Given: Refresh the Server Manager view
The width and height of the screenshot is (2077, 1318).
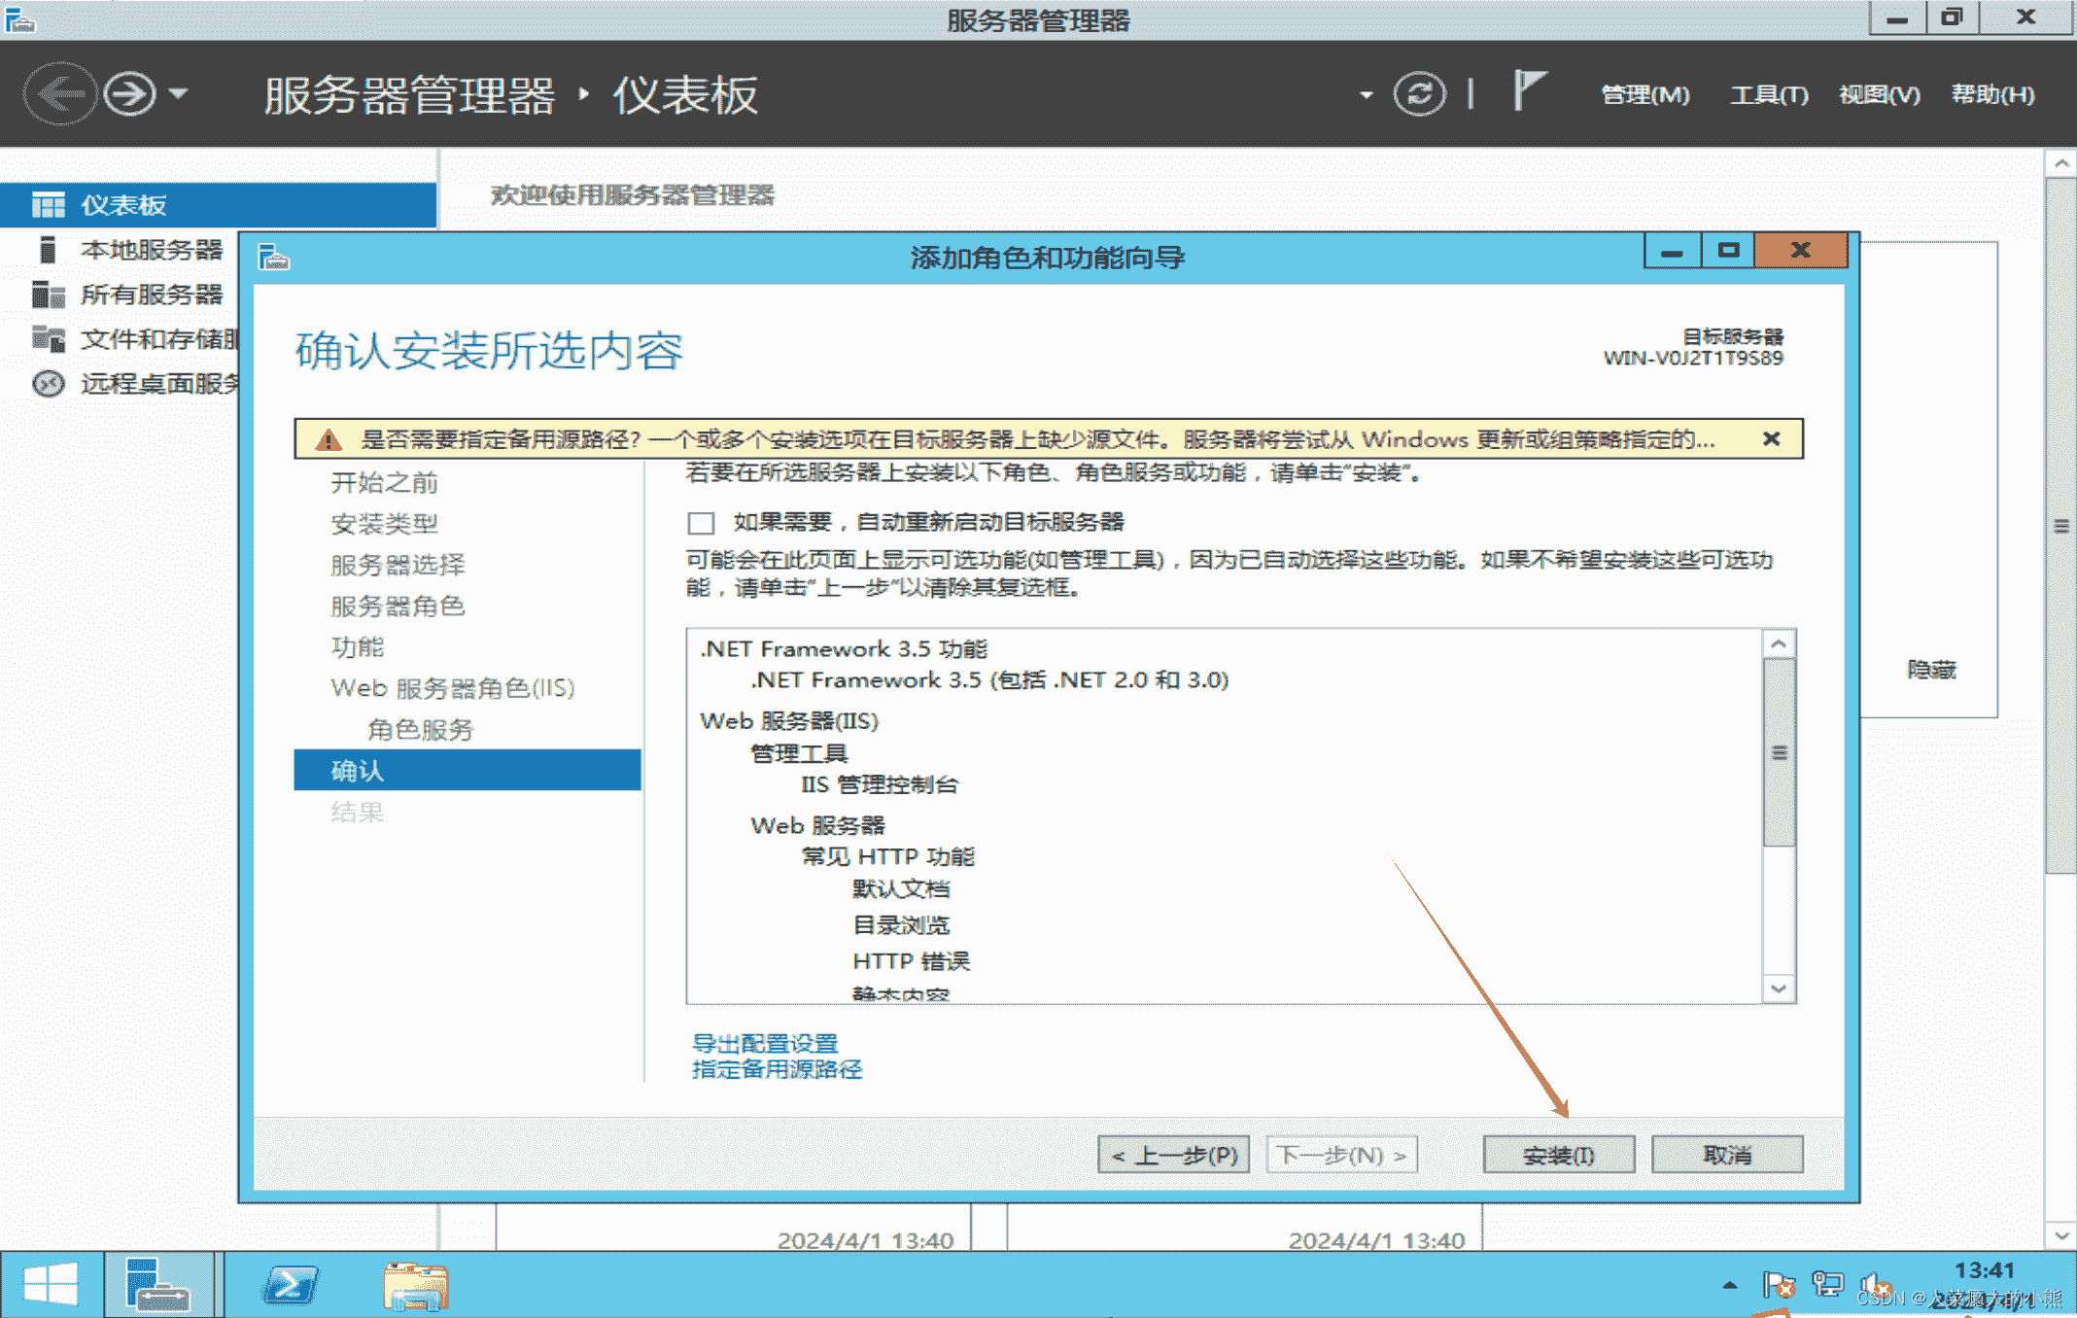Looking at the screenshot, I should coord(1420,93).
